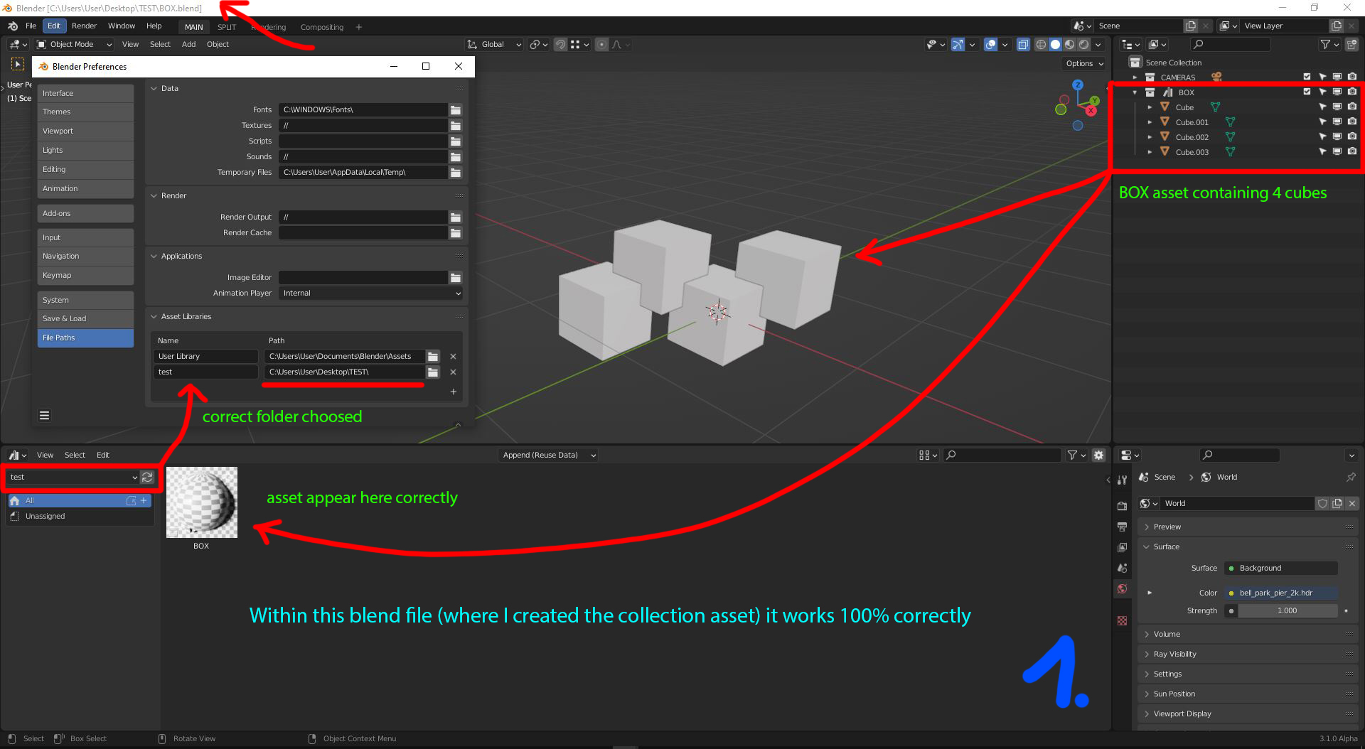The height and width of the screenshot is (749, 1365).
Task: Switch viewport to wireframe shading
Action: pos(1041,45)
